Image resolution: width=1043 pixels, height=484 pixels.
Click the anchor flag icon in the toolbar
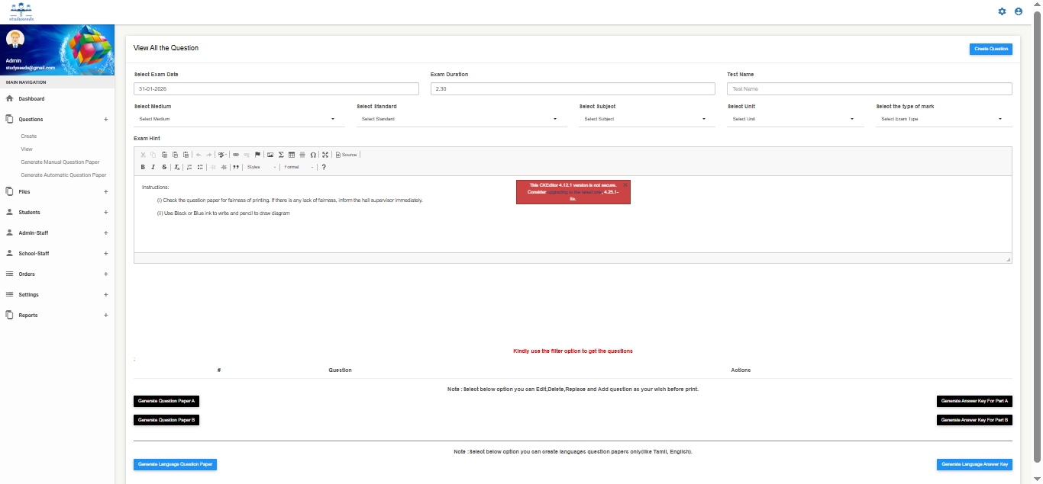(257, 155)
